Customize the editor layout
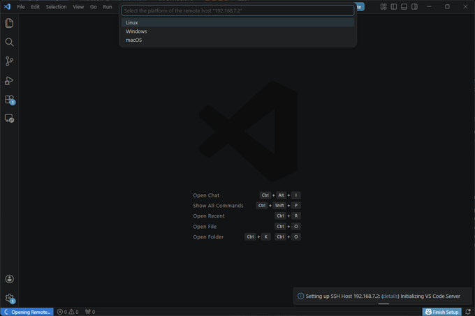This screenshot has width=475, height=316. point(383,7)
